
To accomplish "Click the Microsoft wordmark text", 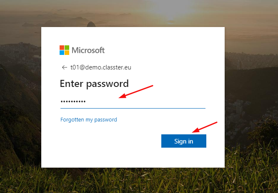I will click(88, 50).
